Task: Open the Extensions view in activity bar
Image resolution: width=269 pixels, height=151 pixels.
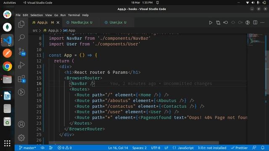Action: (x=21, y=79)
